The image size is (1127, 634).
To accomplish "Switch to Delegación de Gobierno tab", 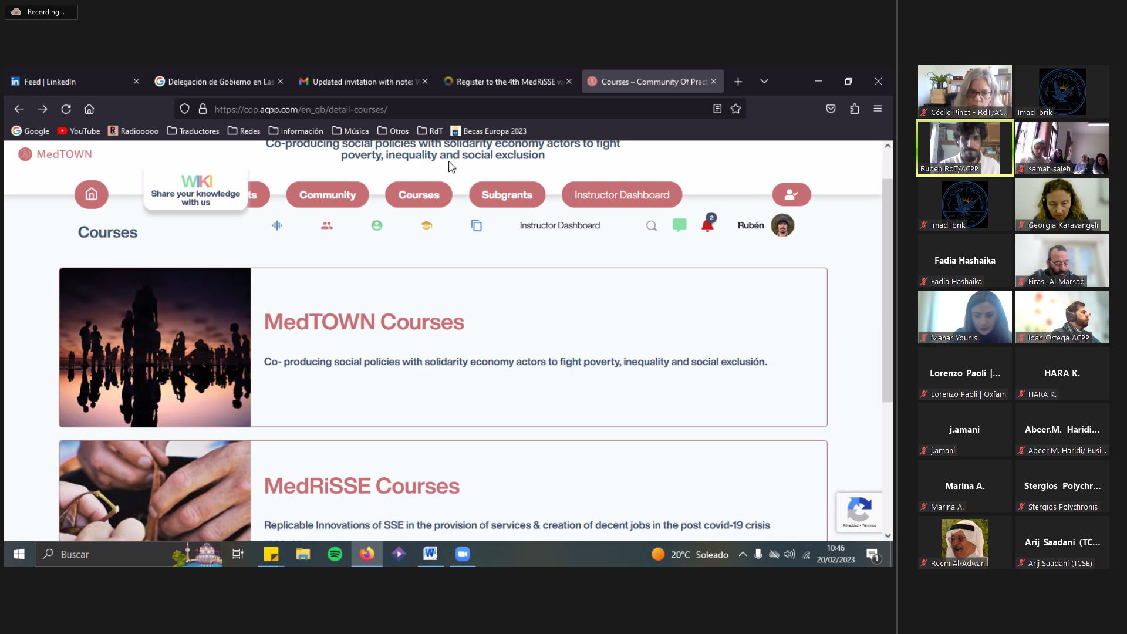I will [x=218, y=82].
